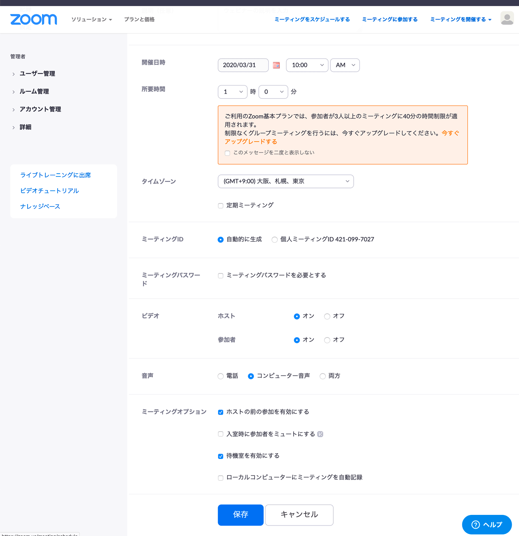Uncheck ホストの前の参加を有効にする
The image size is (519, 536).
[221, 412]
